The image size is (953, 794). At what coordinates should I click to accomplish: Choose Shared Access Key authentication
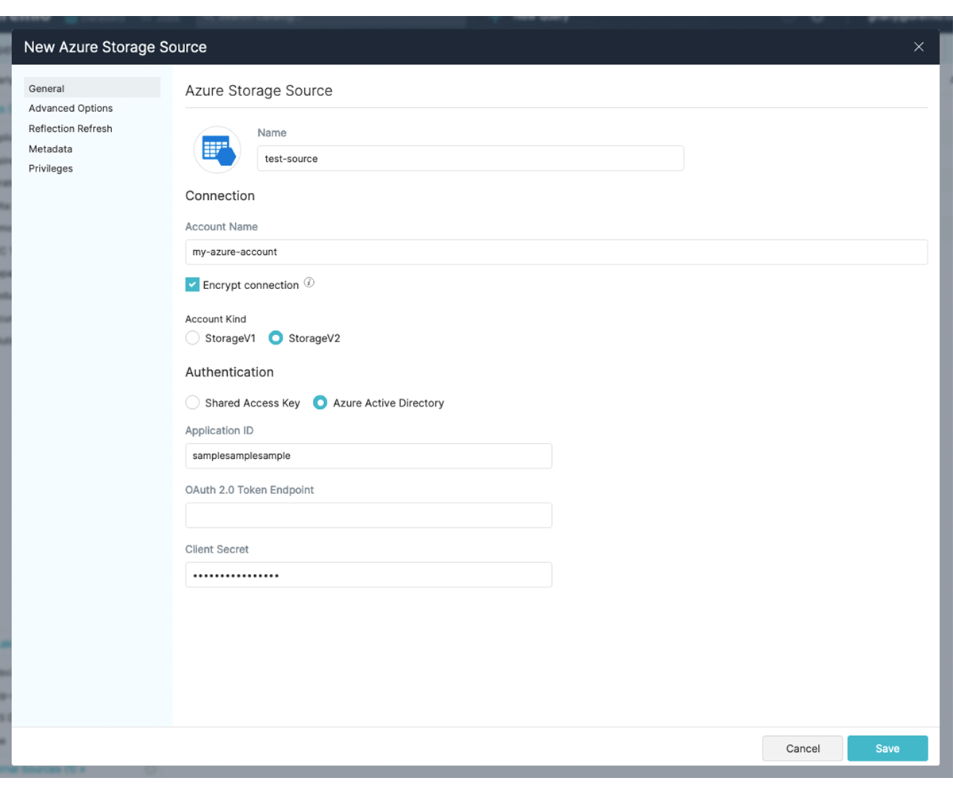pos(192,403)
